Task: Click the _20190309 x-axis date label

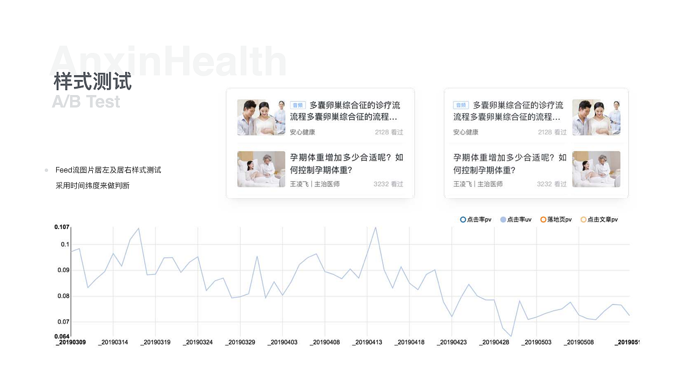Action: coord(71,342)
